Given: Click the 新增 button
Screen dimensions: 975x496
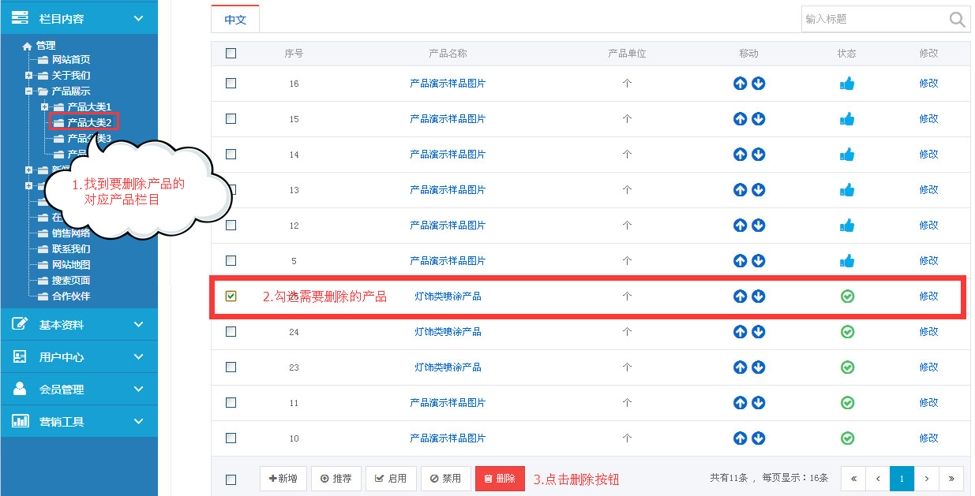Looking at the screenshot, I should pos(283,479).
